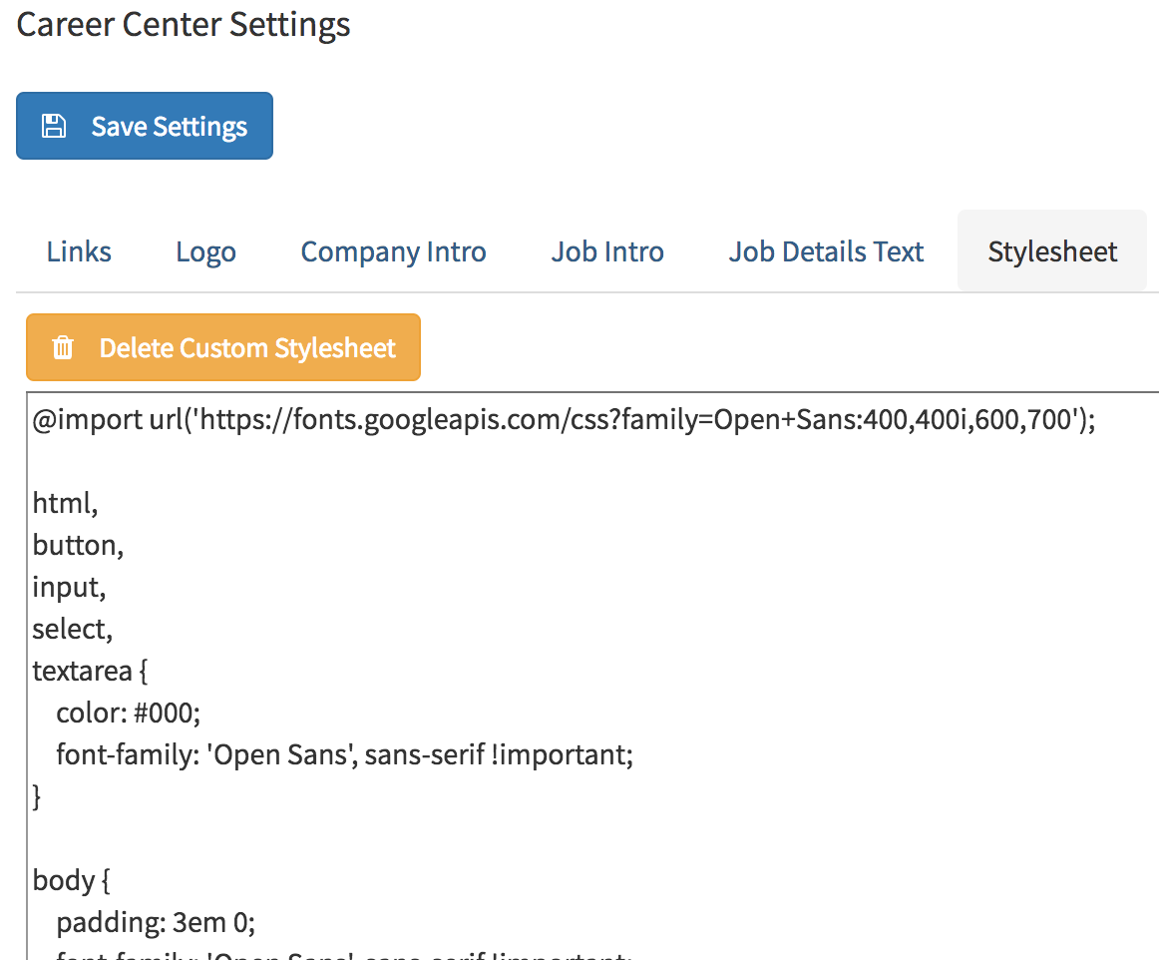This screenshot has width=1159, height=960.
Task: Select the Stylesheet tab
Action: pyautogui.click(x=1052, y=251)
